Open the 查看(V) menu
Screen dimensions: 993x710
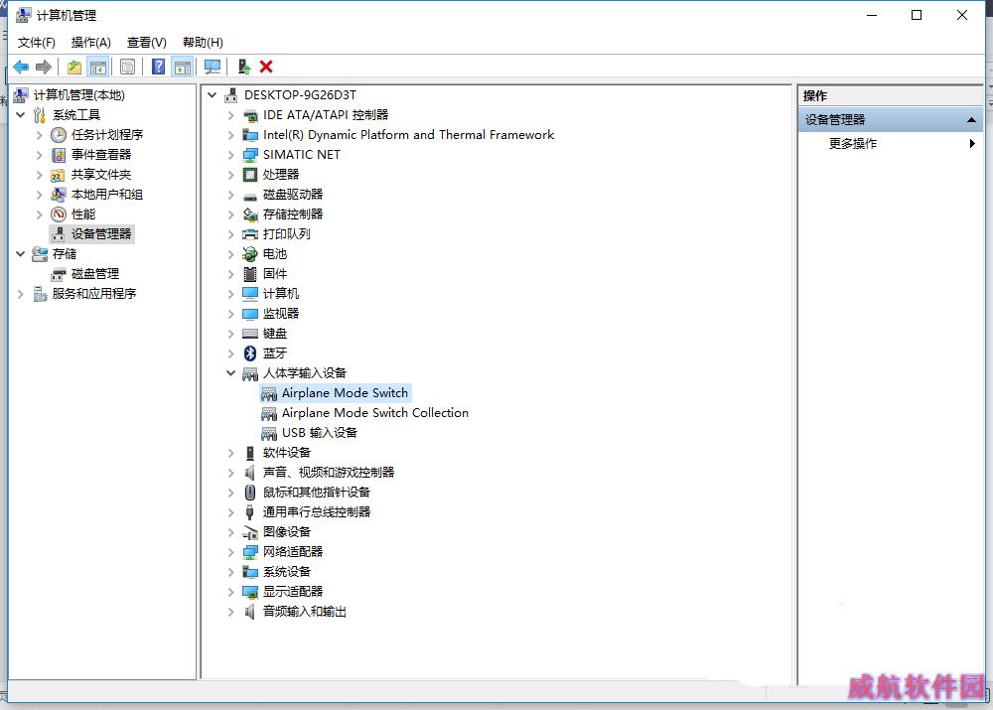pyautogui.click(x=146, y=42)
